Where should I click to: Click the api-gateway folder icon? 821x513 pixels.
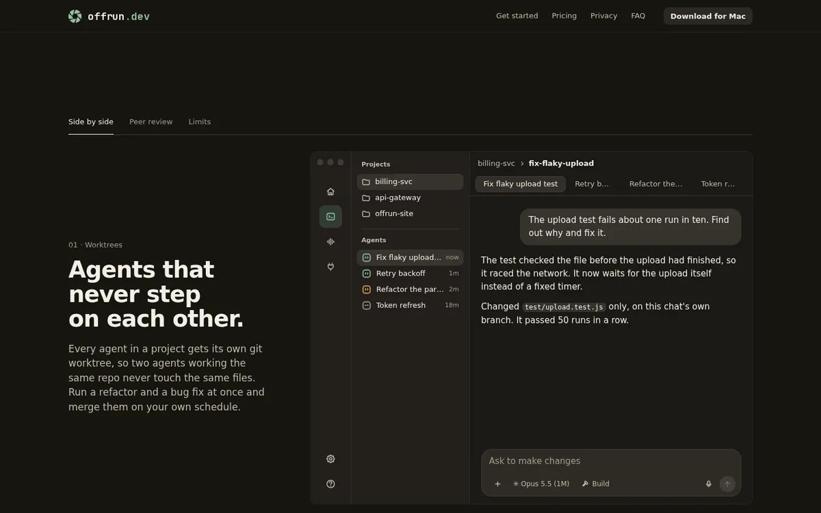[x=366, y=198]
